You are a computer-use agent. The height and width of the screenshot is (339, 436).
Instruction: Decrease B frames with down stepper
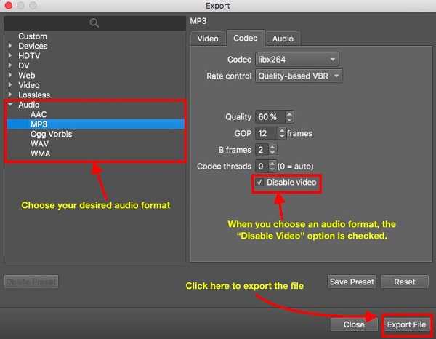point(272,153)
